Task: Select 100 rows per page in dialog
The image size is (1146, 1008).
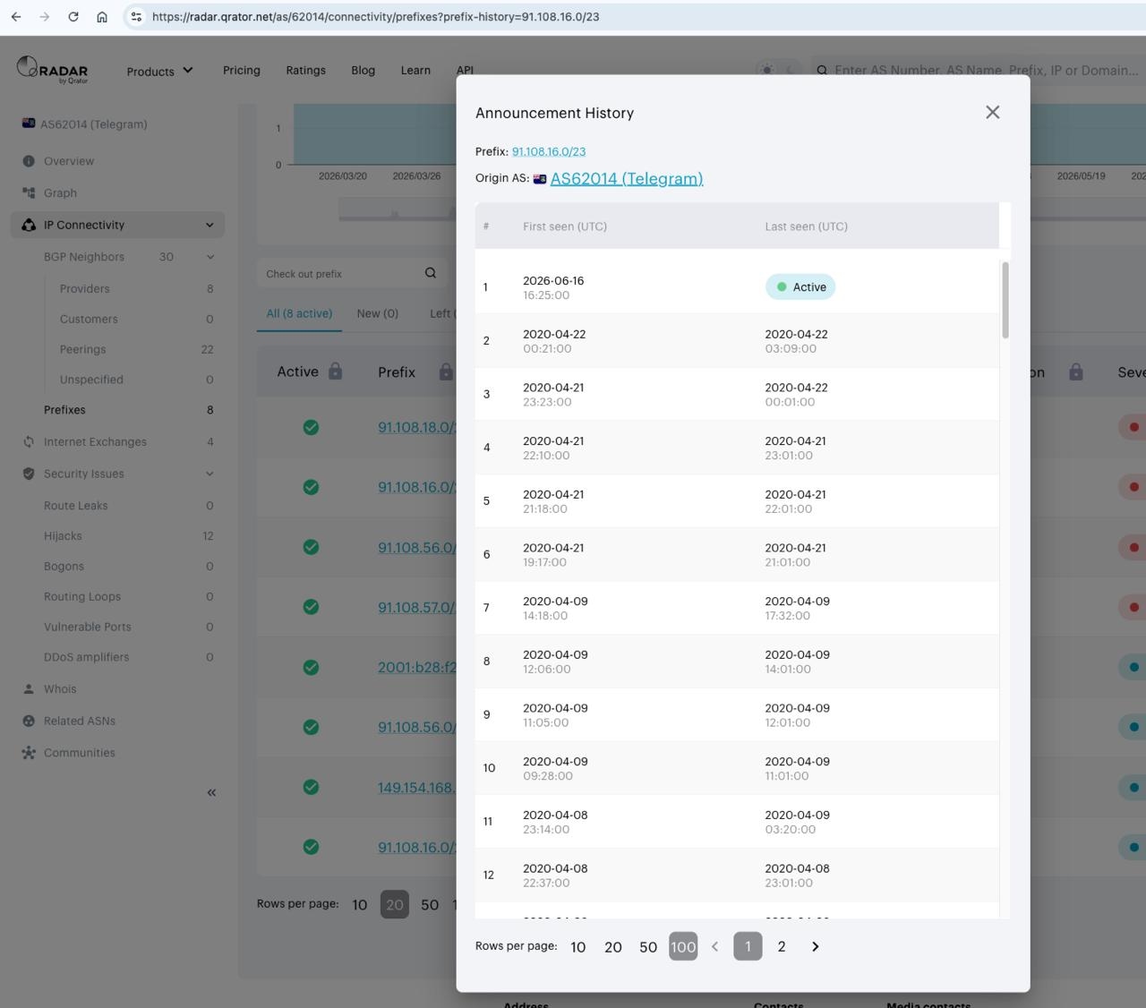Action: [683, 946]
